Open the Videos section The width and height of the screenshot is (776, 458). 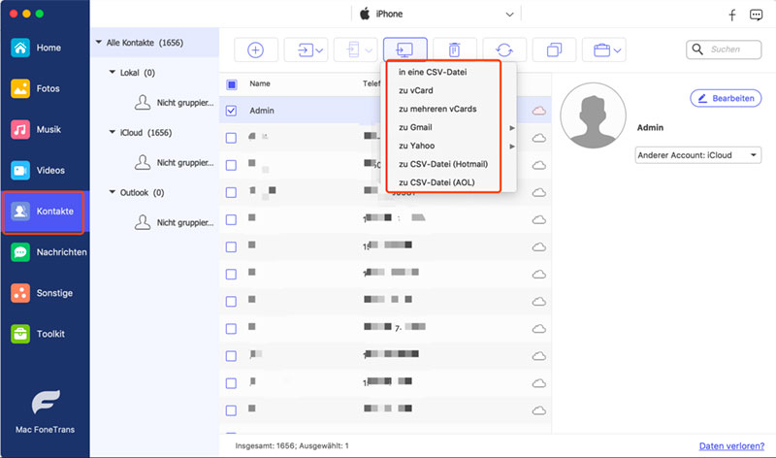tap(45, 171)
